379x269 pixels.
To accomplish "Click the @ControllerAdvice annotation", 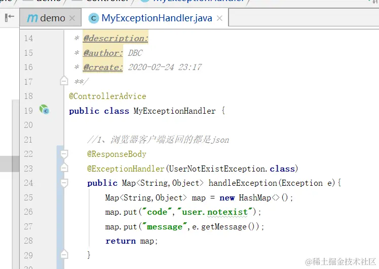I will click(x=107, y=96).
